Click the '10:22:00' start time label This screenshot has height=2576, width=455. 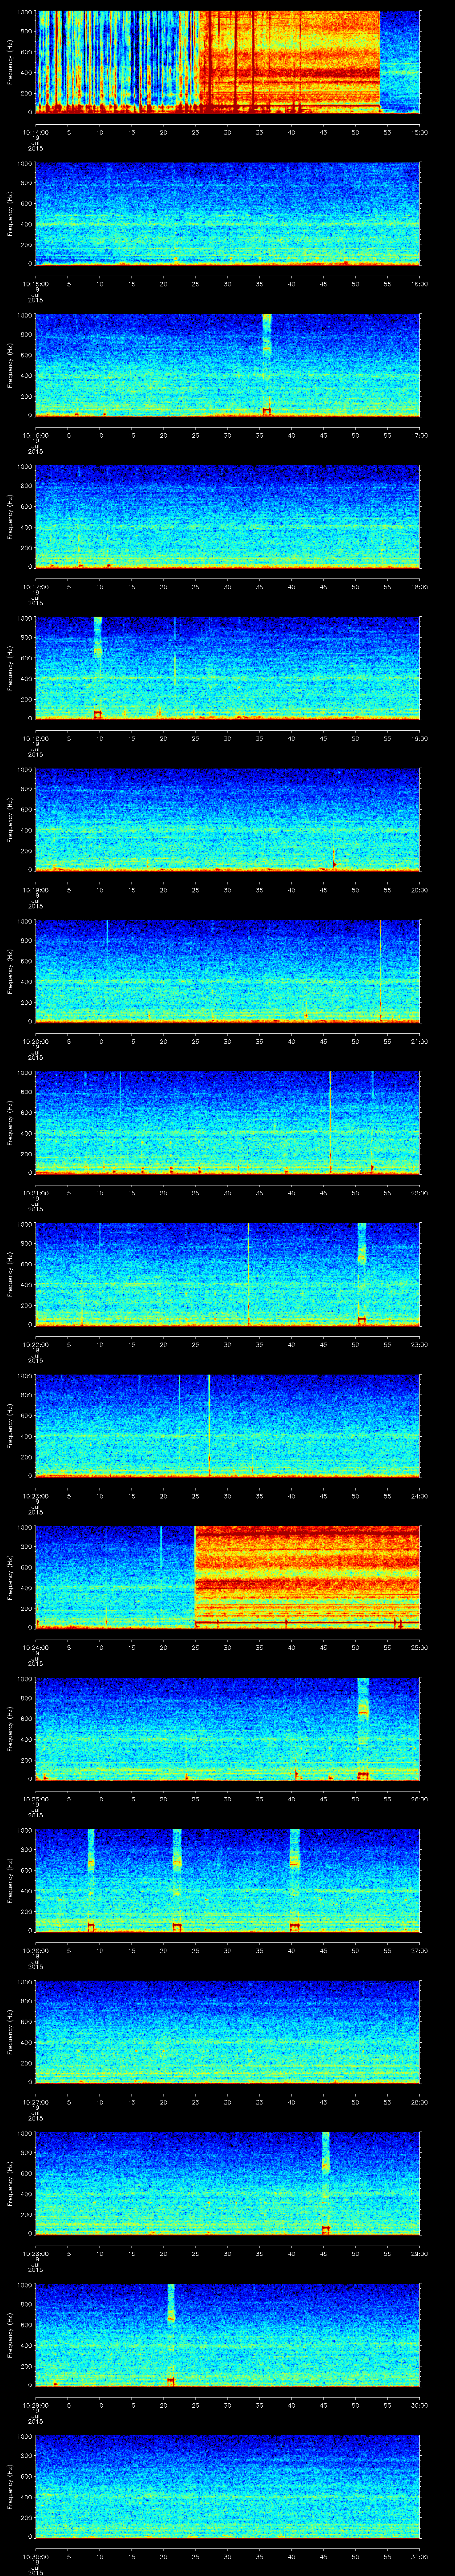pyautogui.click(x=35, y=1344)
